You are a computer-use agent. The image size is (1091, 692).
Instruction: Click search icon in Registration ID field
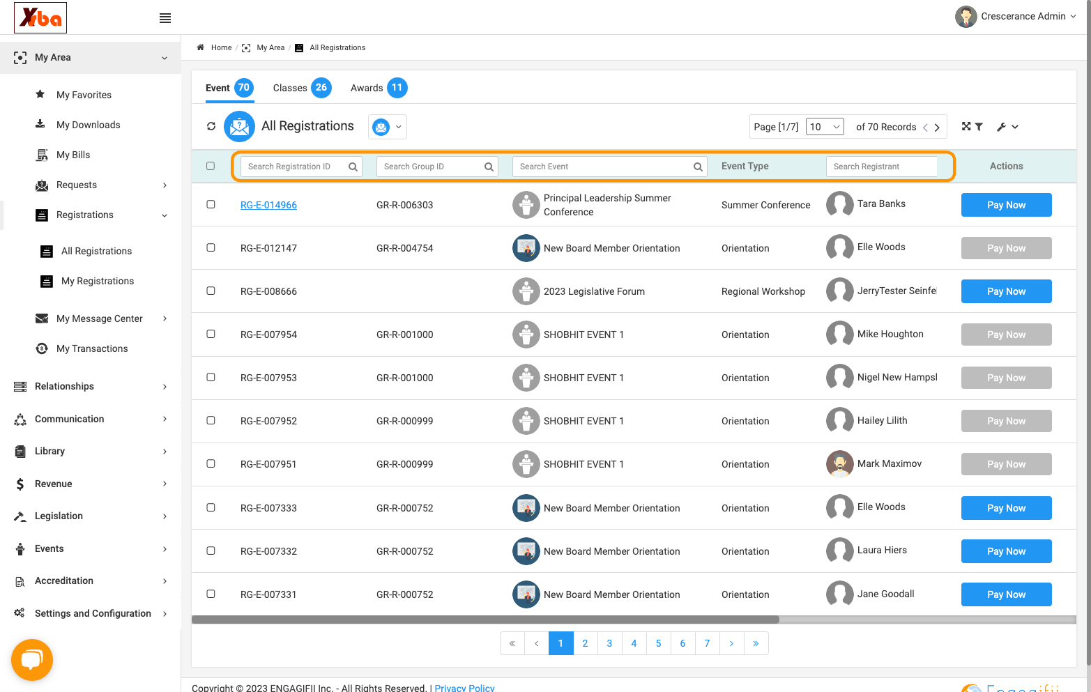point(353,167)
